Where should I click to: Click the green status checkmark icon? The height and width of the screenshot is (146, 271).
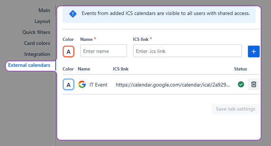tap(241, 85)
